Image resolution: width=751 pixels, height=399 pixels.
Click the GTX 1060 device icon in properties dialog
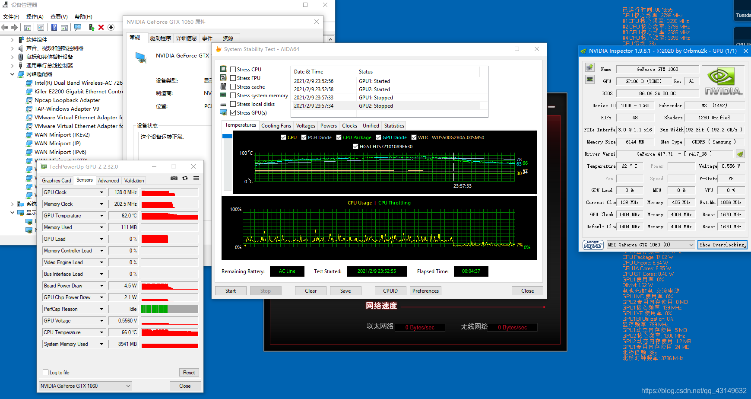pos(141,57)
